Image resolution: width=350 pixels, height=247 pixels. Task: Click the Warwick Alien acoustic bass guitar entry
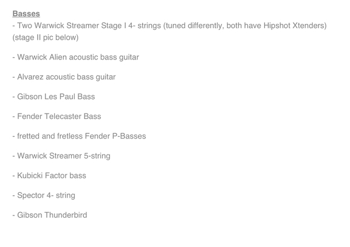click(76, 57)
